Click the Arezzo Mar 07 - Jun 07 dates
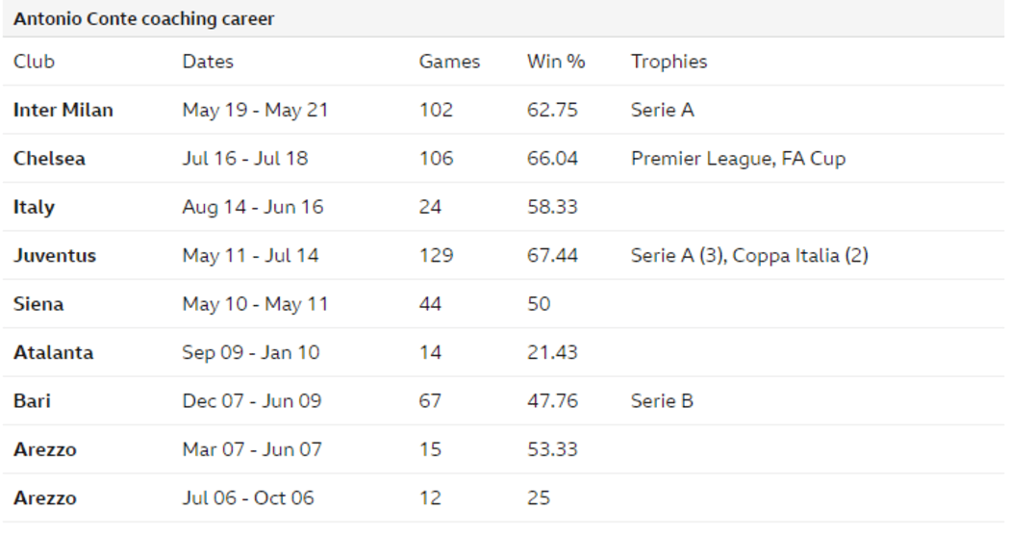1010x535 pixels. 252,449
